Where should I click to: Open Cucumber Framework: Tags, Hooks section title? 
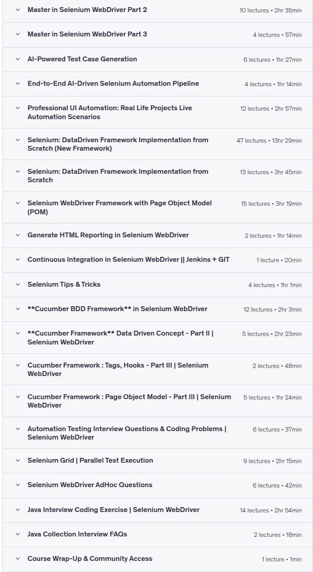point(118,369)
